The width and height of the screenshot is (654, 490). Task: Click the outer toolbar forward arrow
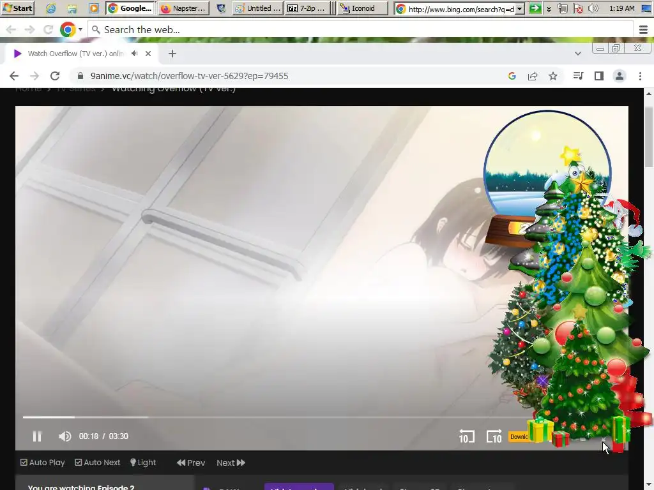point(29,29)
